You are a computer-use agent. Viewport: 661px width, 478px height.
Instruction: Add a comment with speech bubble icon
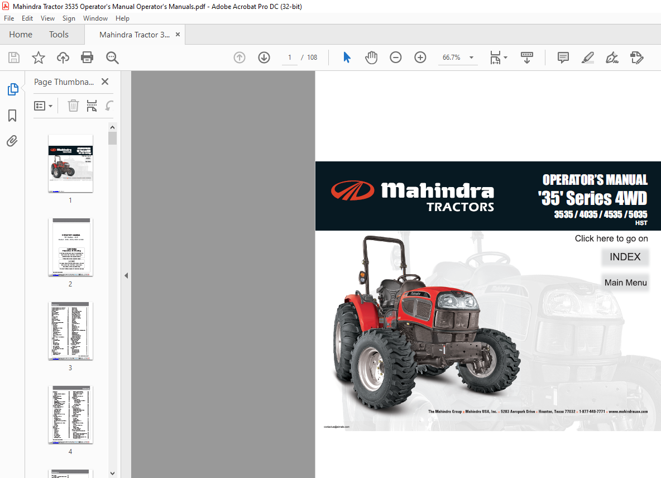coord(563,58)
